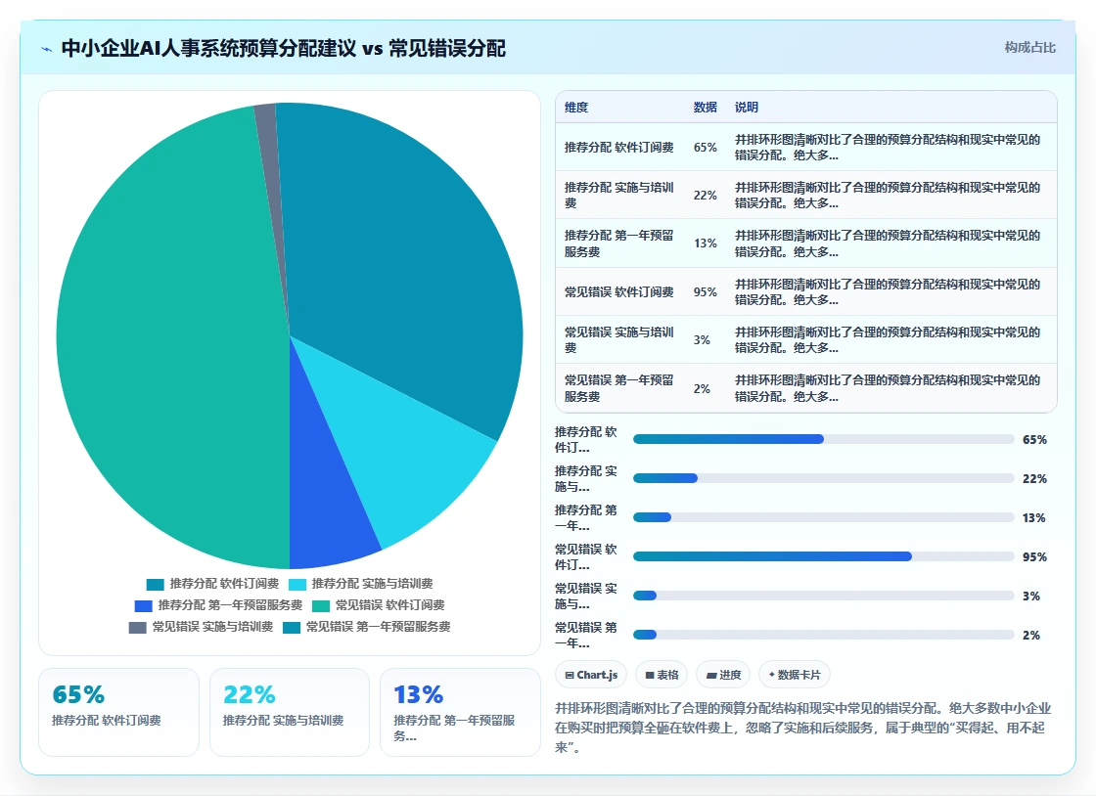This screenshot has width=1096, height=796.
Task: Click the 3% progress bar
Action: (x=823, y=596)
